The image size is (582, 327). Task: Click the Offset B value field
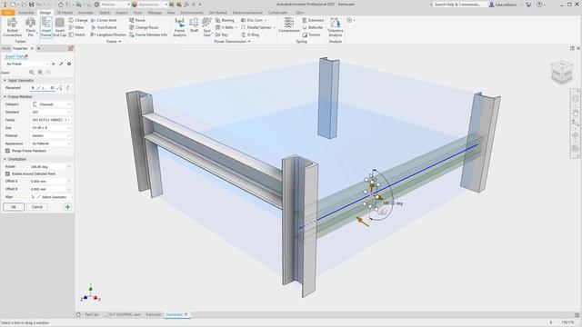[x=48, y=189]
